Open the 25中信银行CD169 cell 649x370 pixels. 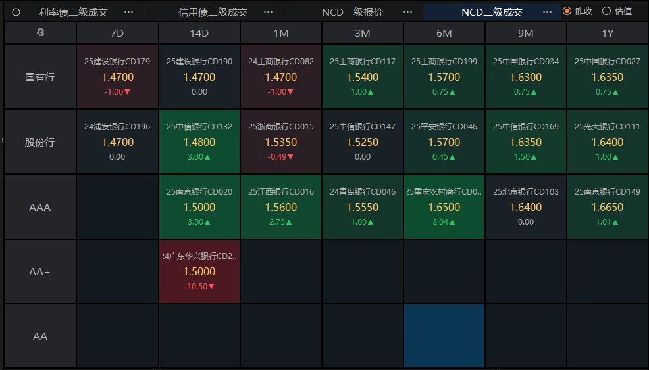(x=526, y=141)
